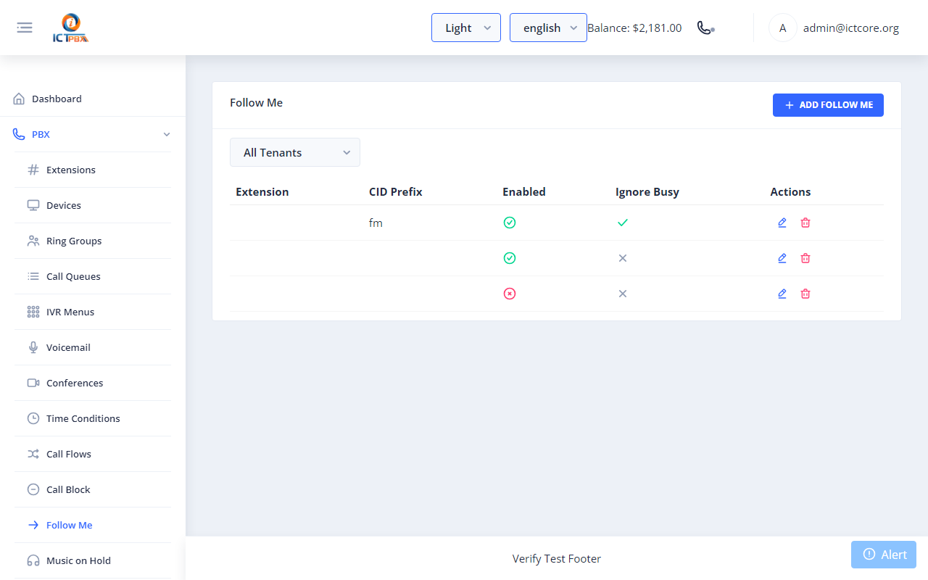The width and height of the screenshot is (928, 580).
Task: Open Call Block page label
Action: tap(68, 489)
